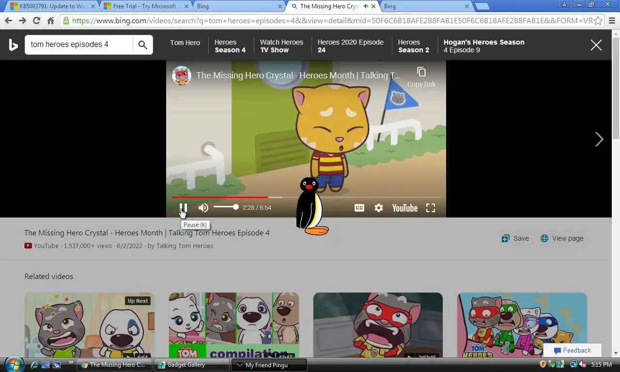Click the Show Desktop Quick Launch icon
The width and height of the screenshot is (620, 372).
[46, 365]
